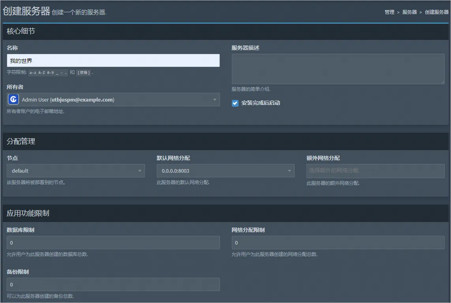Click the a-z A-Z 0-9 character limit code

[x=48, y=73]
